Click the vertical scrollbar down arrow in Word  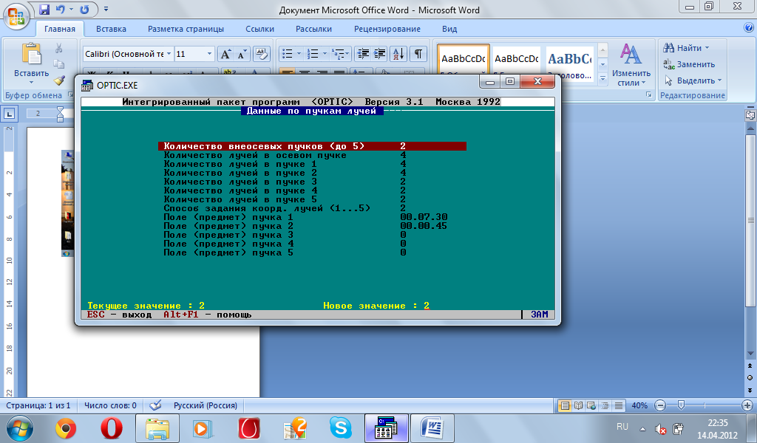(x=750, y=354)
